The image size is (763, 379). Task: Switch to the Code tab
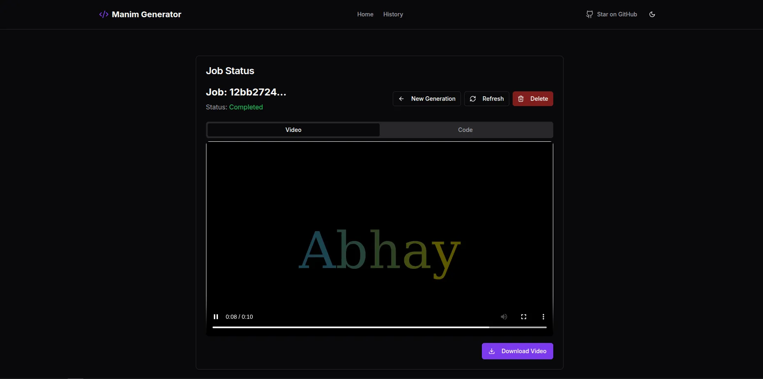(465, 130)
